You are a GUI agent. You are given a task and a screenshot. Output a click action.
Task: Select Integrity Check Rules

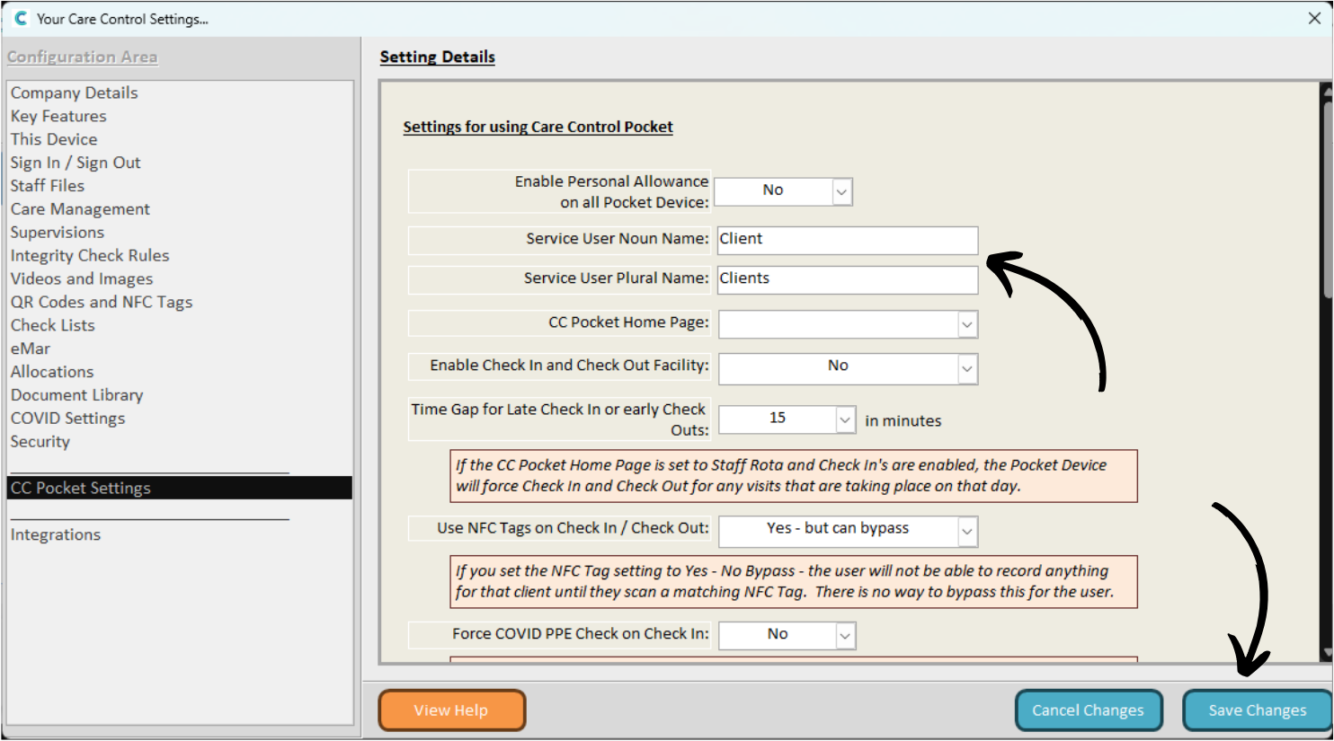[90, 256]
